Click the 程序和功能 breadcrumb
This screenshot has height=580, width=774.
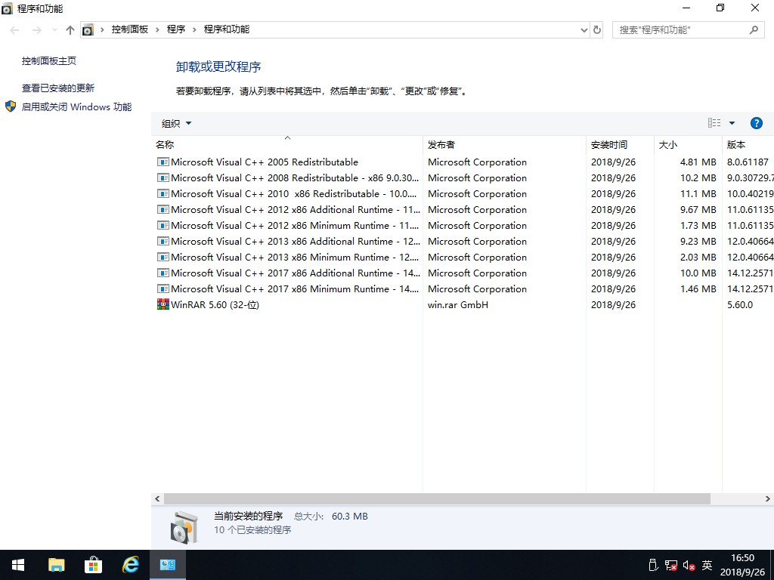tap(227, 29)
